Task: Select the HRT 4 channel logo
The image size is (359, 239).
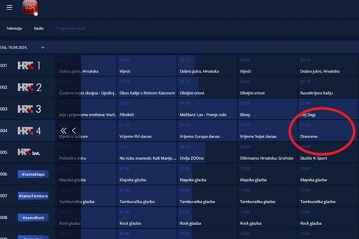Action: pyautogui.click(x=30, y=131)
